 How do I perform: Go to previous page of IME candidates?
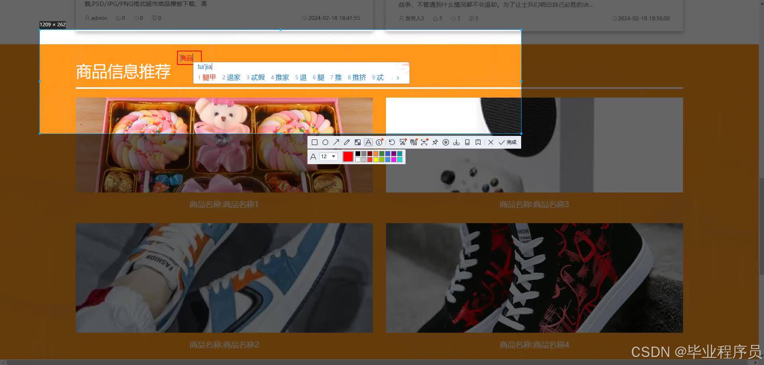point(392,78)
